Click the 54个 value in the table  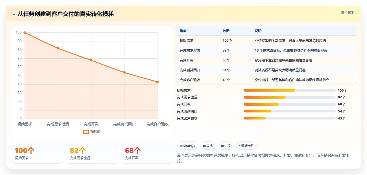pyautogui.click(x=226, y=70)
